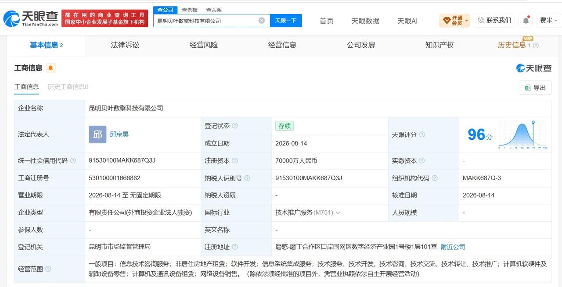Screen dimensions: 562x287
Task: Clear the search box with X icon
Action: click(262, 21)
